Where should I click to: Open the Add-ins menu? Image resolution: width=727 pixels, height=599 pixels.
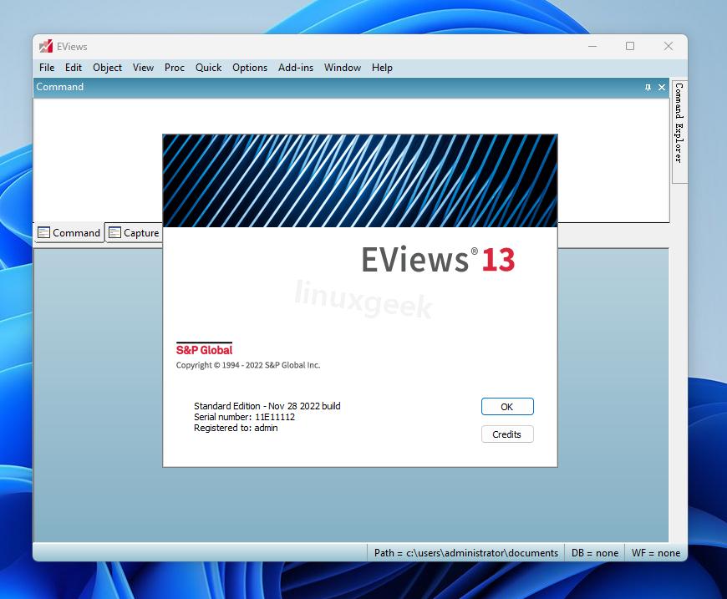coord(295,68)
